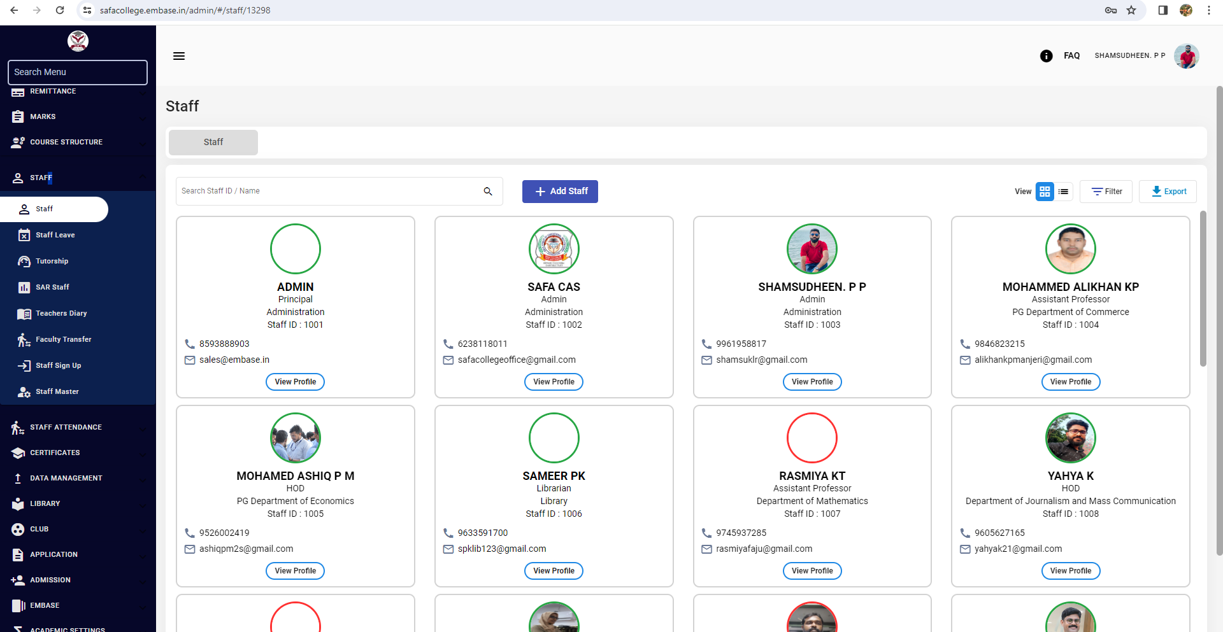Click MOHAMED ASHIQ P M profile photo
The image size is (1223, 632).
point(296,438)
